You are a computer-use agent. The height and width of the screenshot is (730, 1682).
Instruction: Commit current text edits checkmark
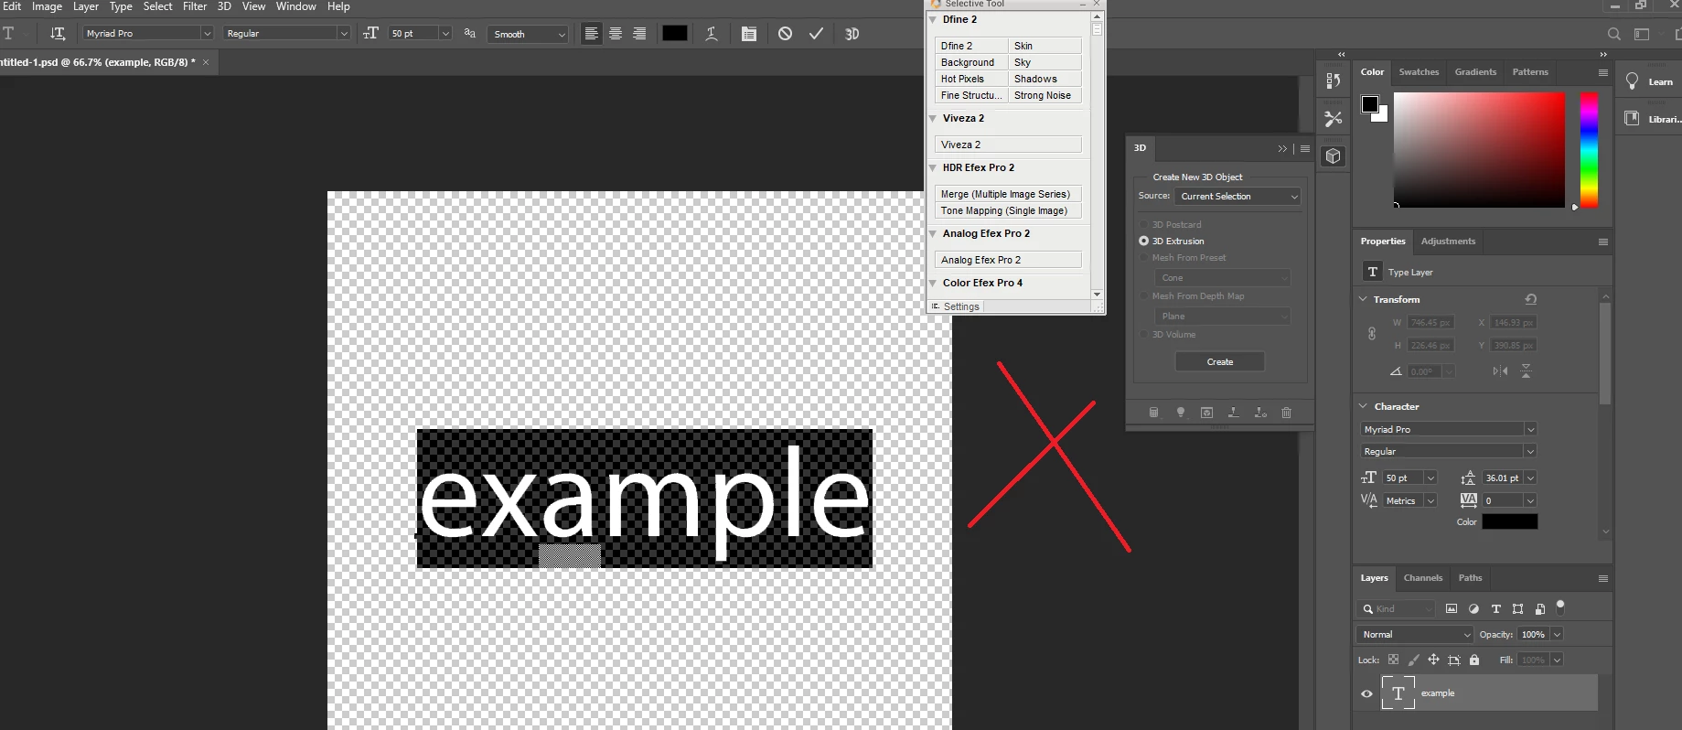(816, 34)
